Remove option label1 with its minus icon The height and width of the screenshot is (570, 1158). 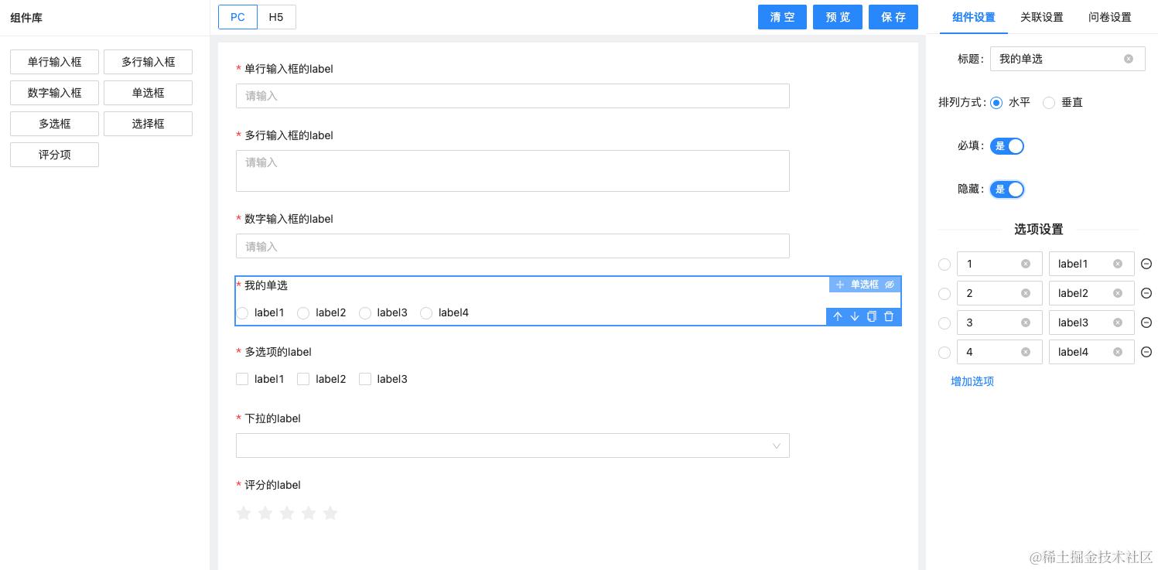click(1146, 264)
